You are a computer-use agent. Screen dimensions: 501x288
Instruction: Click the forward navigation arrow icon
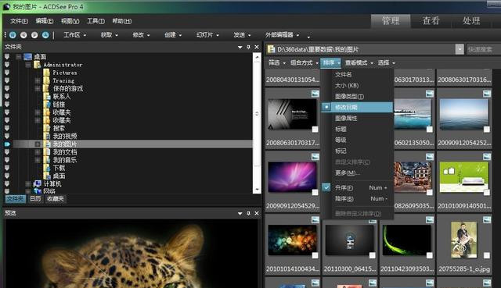coord(34,35)
